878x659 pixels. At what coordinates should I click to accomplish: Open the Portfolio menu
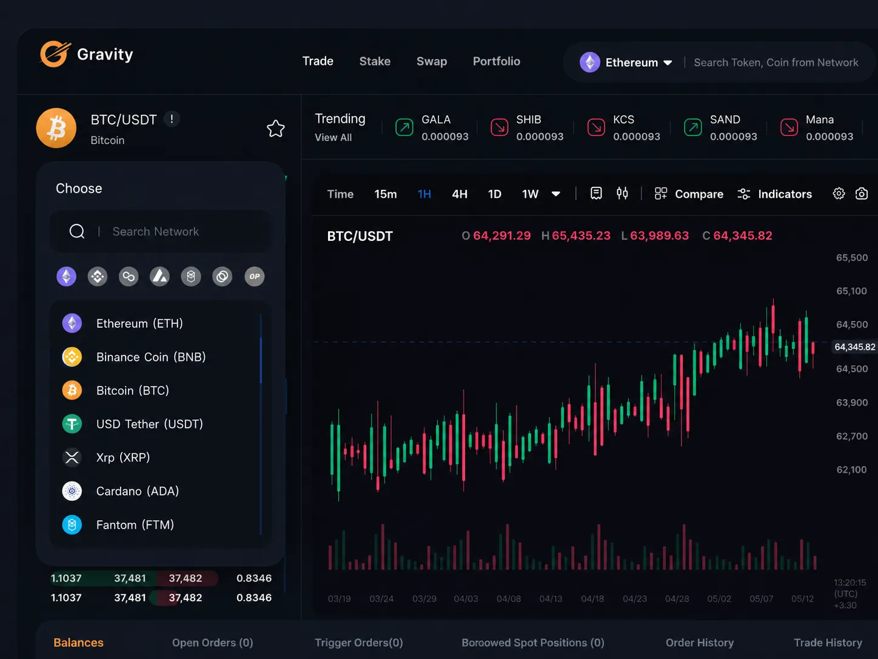[497, 61]
